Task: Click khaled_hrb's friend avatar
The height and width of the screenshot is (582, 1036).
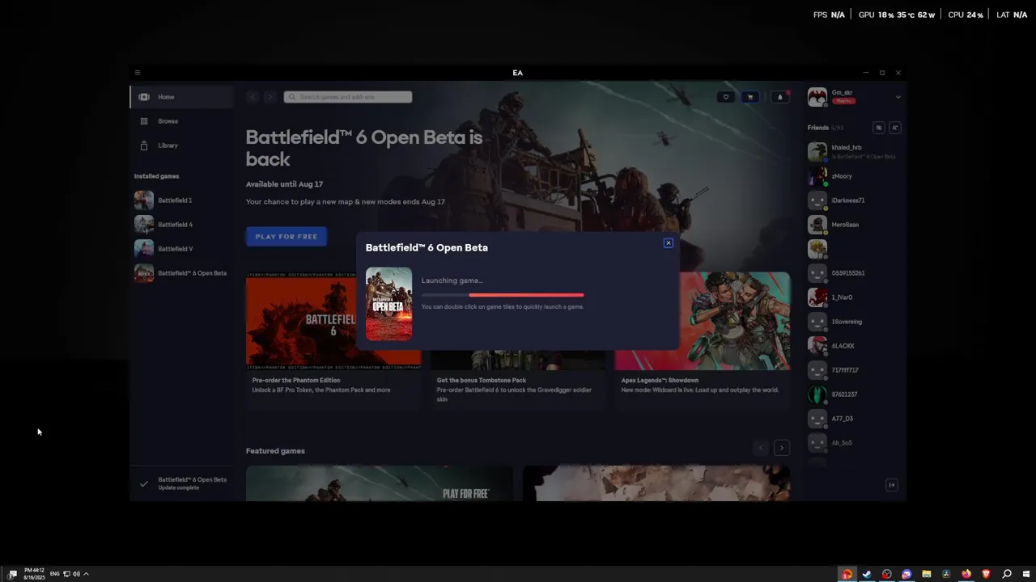Action: pos(817,152)
